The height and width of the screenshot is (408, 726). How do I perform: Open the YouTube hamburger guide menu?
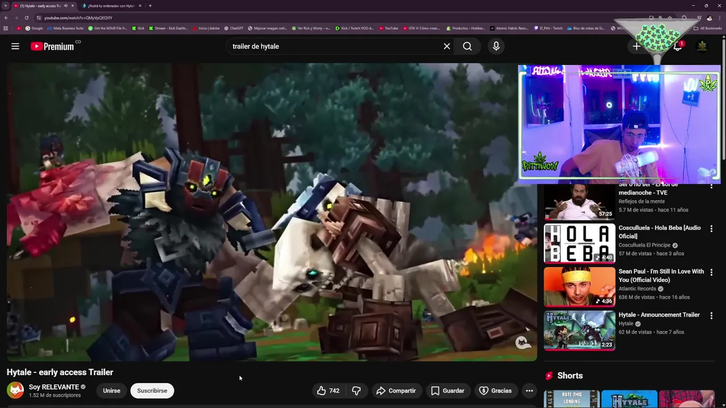coord(15,46)
